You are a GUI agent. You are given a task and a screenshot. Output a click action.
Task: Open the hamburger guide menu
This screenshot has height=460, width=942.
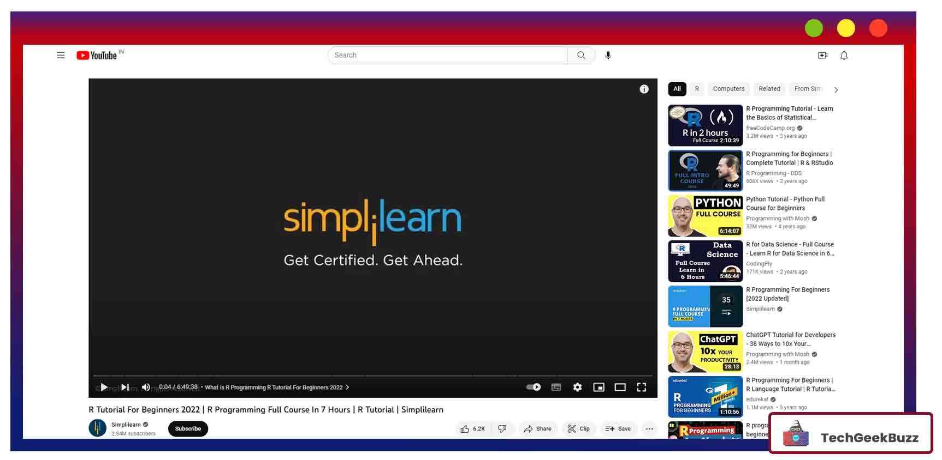coord(61,56)
